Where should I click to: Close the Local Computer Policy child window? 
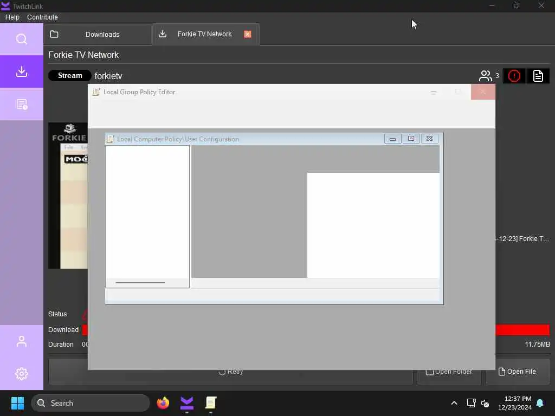[429, 139]
